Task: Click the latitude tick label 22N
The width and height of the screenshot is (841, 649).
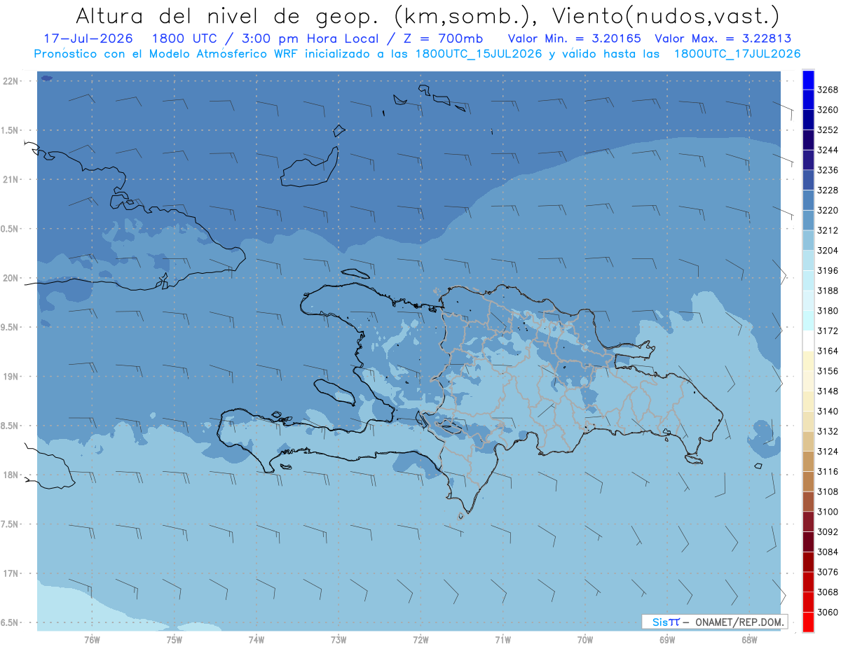Action: pos(10,81)
